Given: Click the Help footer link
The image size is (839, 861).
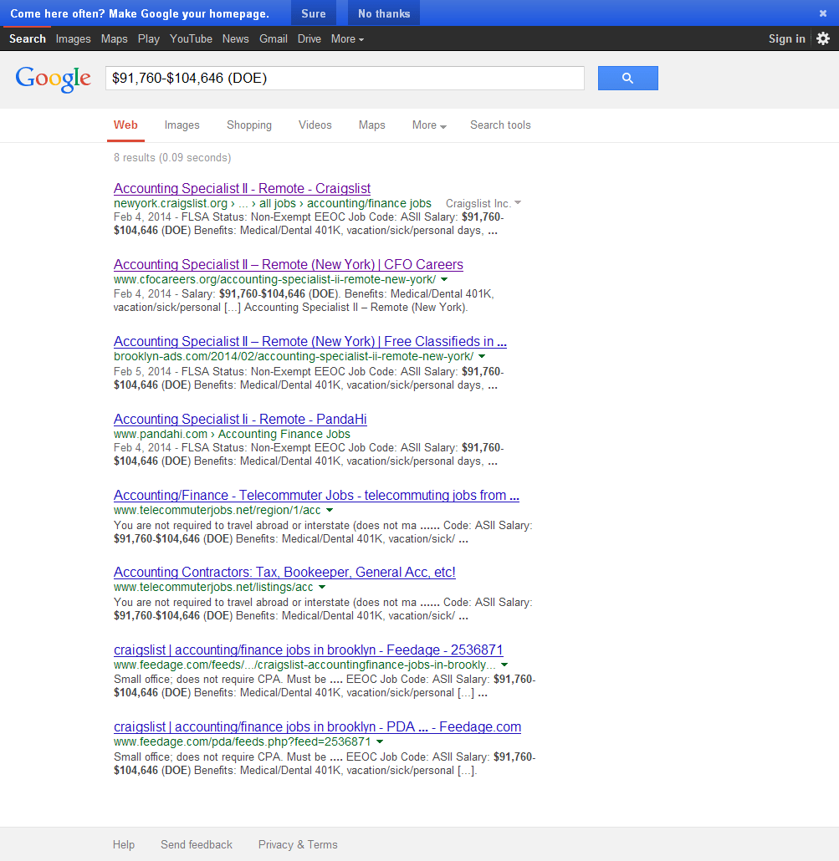Looking at the screenshot, I should [x=124, y=844].
